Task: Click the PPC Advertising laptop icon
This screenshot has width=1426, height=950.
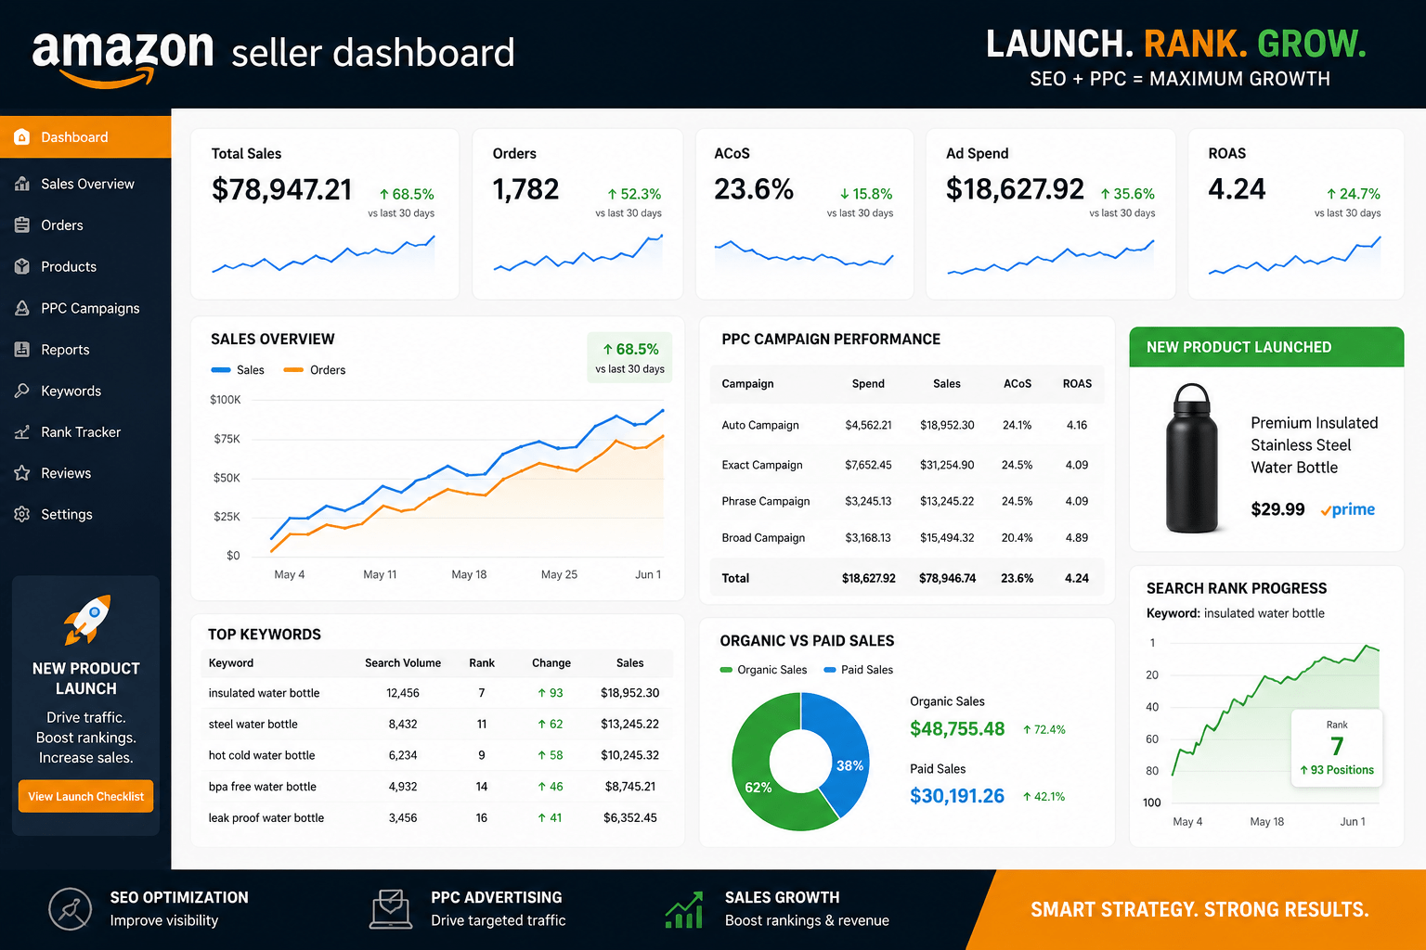Action: pos(391,909)
